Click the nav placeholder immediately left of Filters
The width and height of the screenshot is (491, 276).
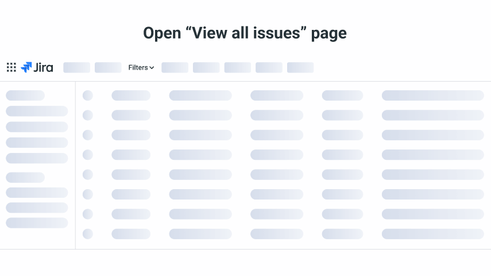point(108,67)
